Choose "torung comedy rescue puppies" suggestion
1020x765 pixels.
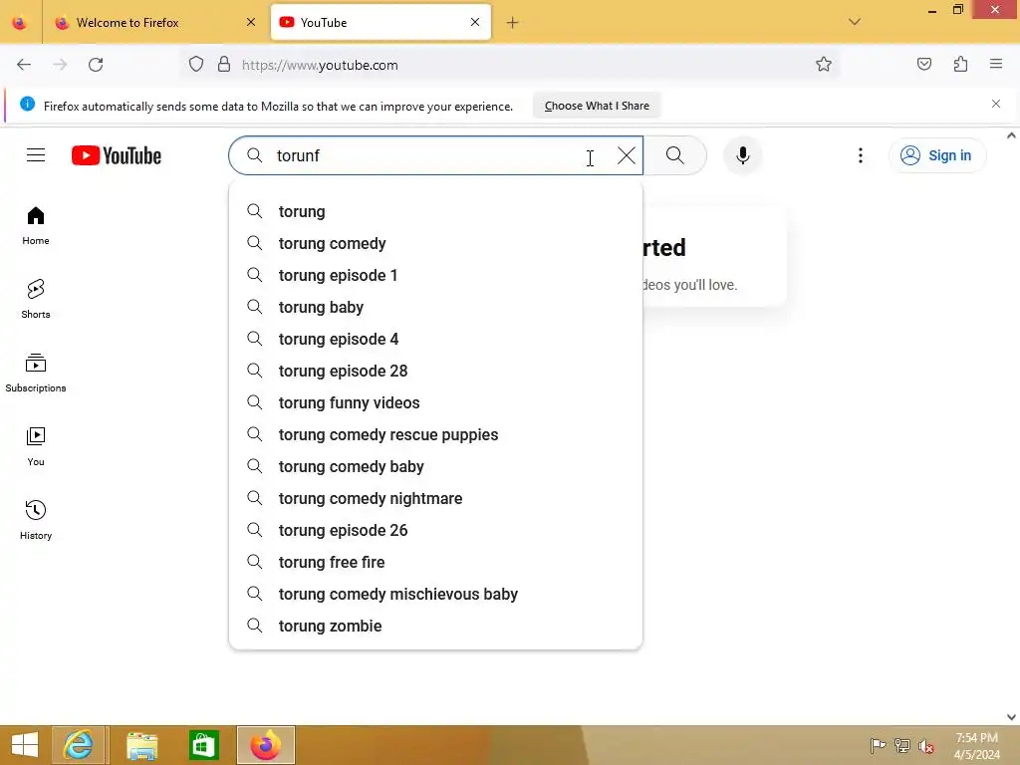[x=436, y=434]
